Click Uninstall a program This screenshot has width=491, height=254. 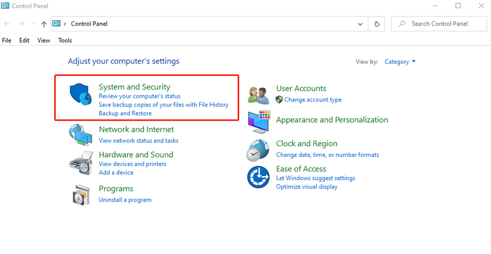tap(125, 200)
